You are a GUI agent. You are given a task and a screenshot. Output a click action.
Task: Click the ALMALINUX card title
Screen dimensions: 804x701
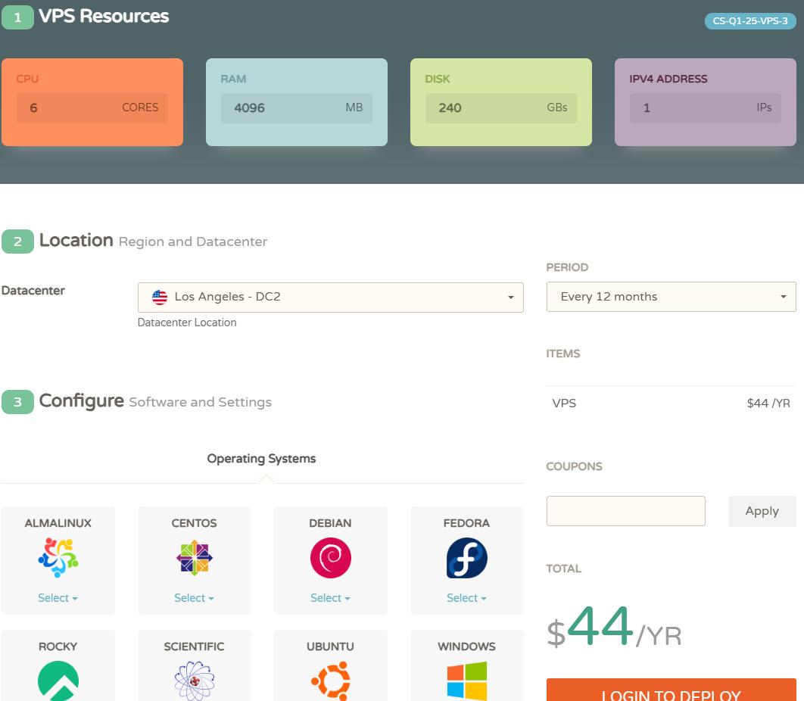[x=58, y=523]
